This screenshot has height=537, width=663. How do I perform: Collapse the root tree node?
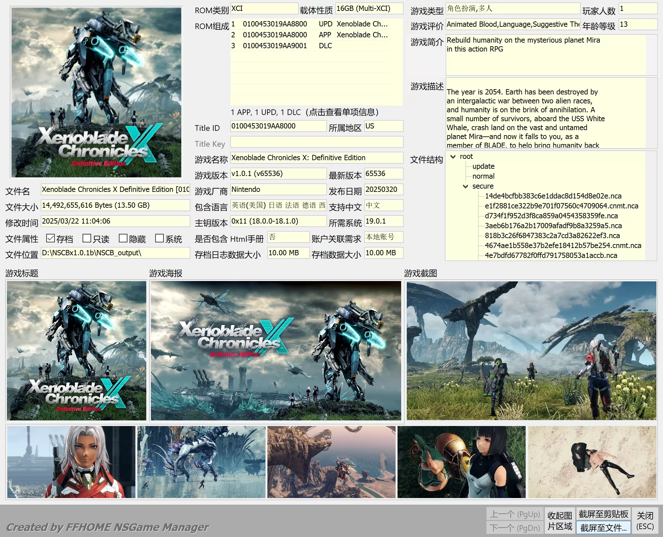point(453,157)
